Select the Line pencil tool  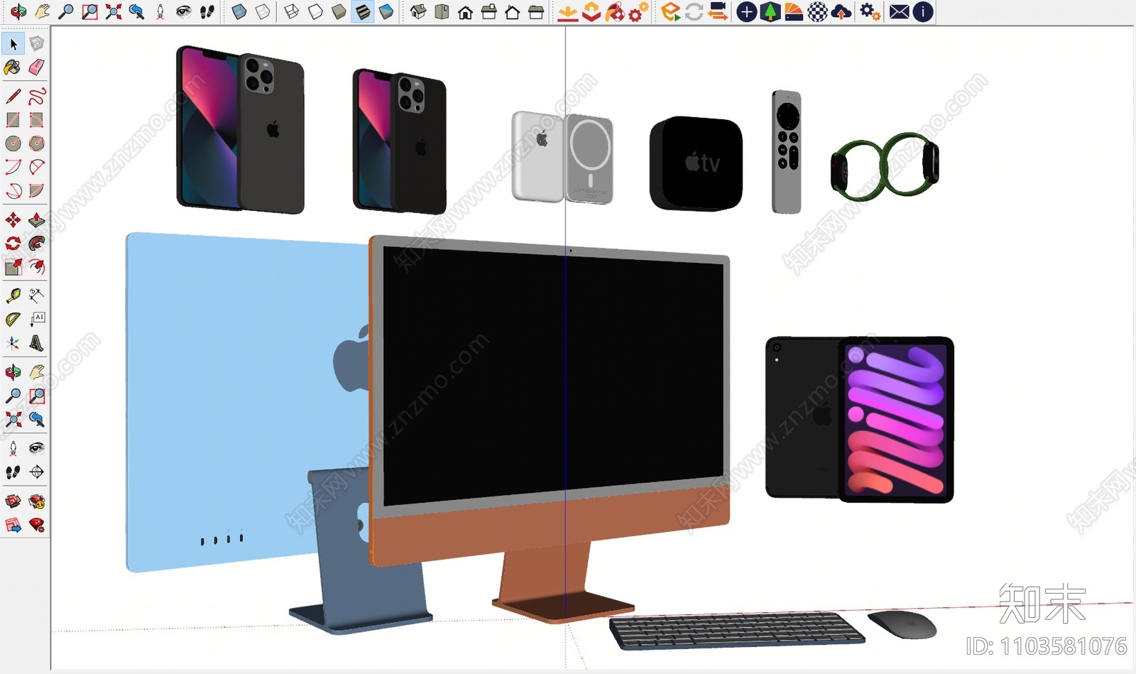click(13, 96)
